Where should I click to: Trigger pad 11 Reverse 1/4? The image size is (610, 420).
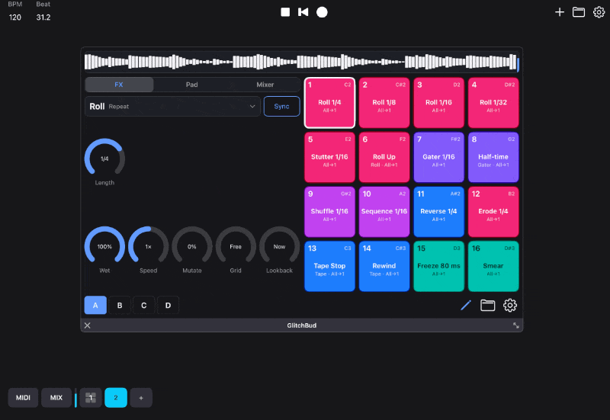(x=438, y=212)
